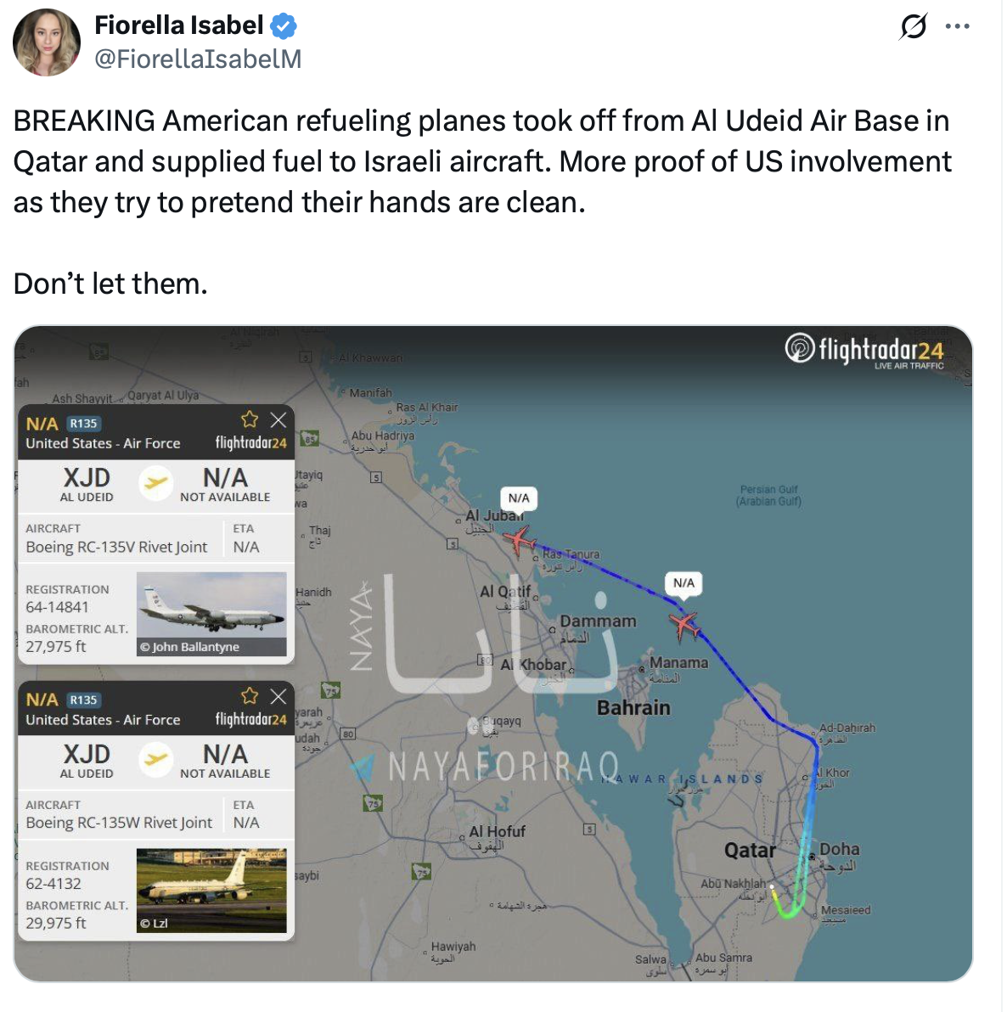Screen dimensions: 1007x1012
Task: Click the yellow plane icon in bottom card
Action: coord(155,759)
